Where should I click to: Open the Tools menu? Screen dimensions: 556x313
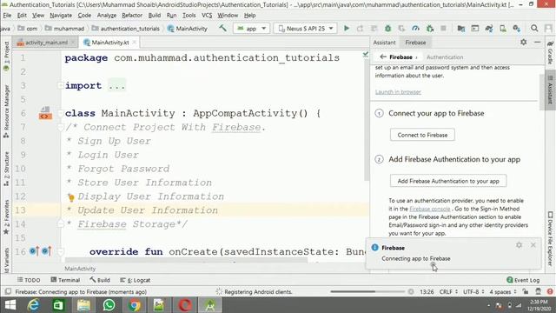tap(189, 16)
